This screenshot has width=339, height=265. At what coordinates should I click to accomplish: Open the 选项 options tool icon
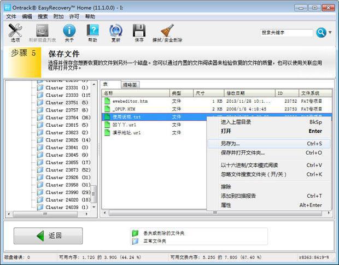pyautogui.click(x=15, y=32)
